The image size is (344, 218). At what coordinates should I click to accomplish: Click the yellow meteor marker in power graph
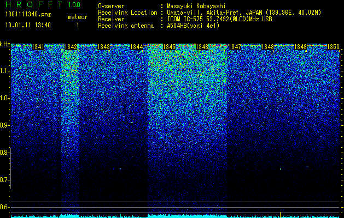(280, 215)
